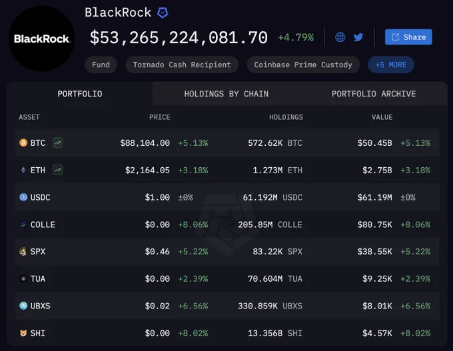Click the $61.19M USDC value
This screenshot has width=453, height=351.
[x=374, y=197]
